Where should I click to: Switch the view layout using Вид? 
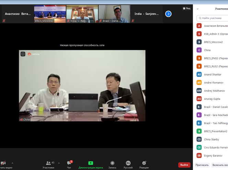(x=186, y=8)
